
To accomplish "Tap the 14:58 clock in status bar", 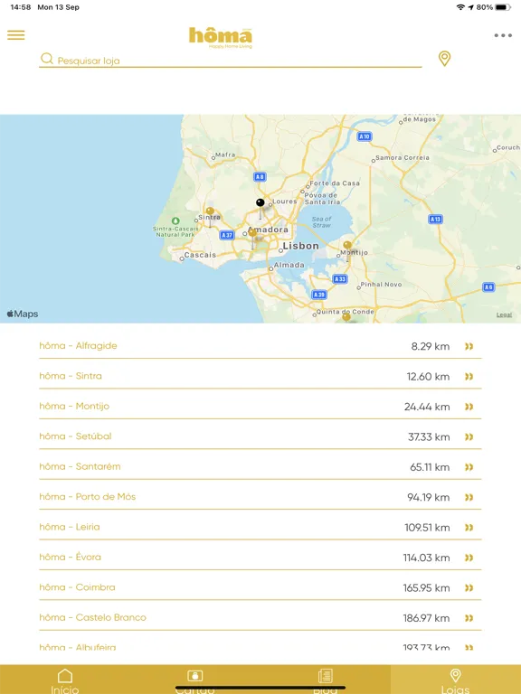I will tap(21, 7).
